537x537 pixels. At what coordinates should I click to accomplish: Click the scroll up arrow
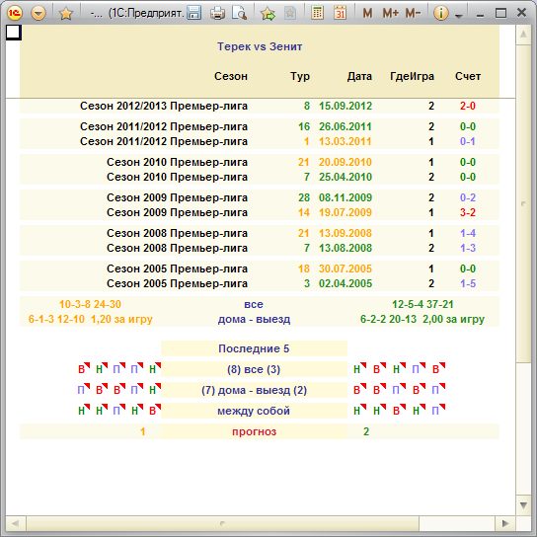(x=523, y=35)
